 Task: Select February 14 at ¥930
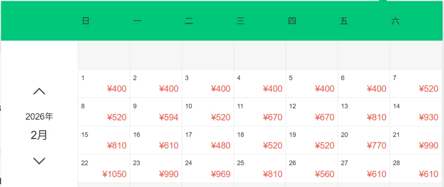(416, 112)
